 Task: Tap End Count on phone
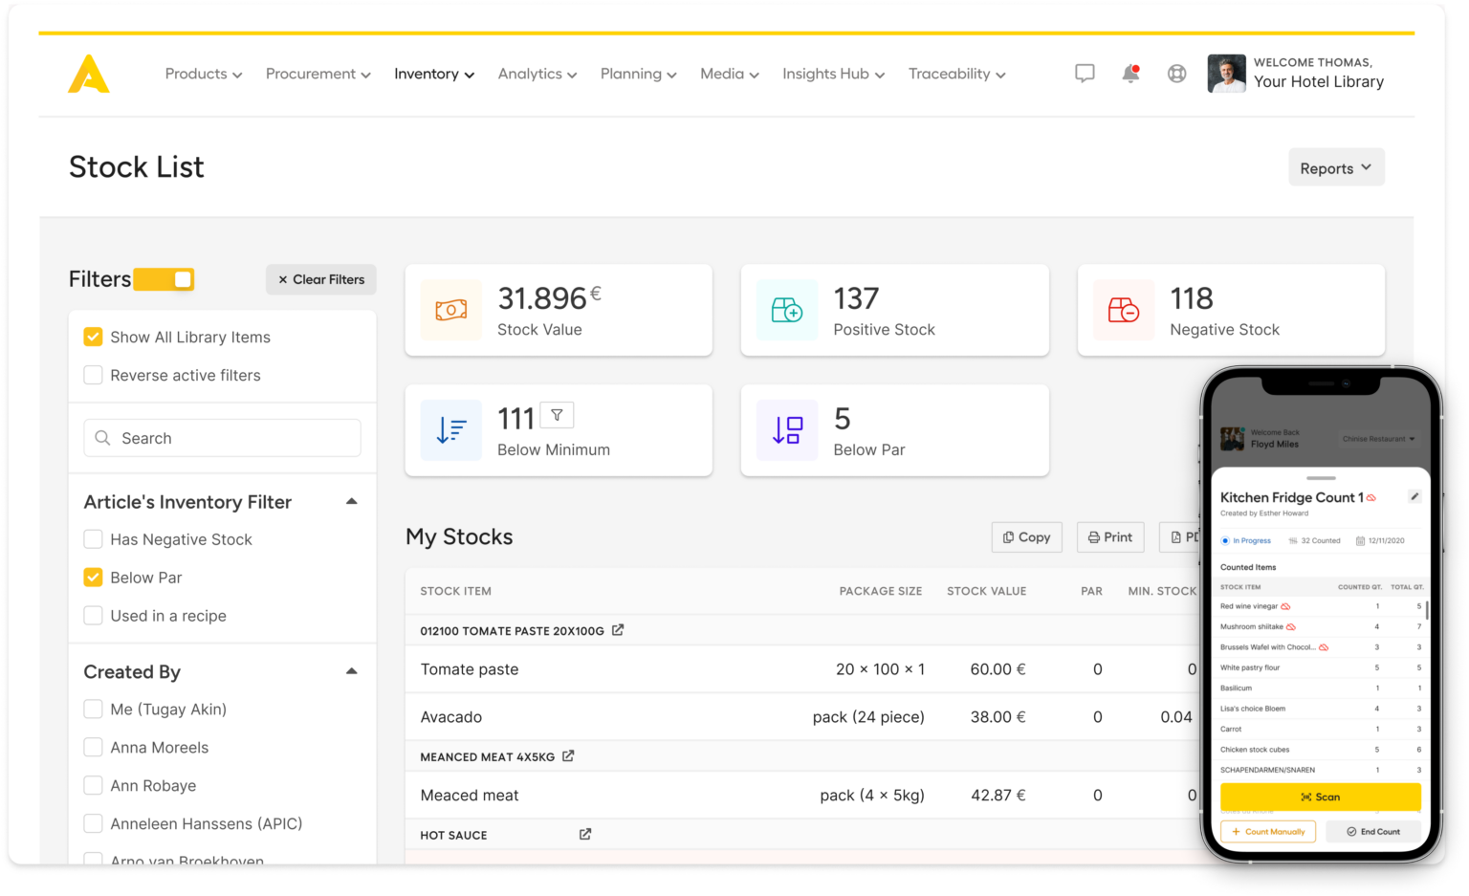1373,832
